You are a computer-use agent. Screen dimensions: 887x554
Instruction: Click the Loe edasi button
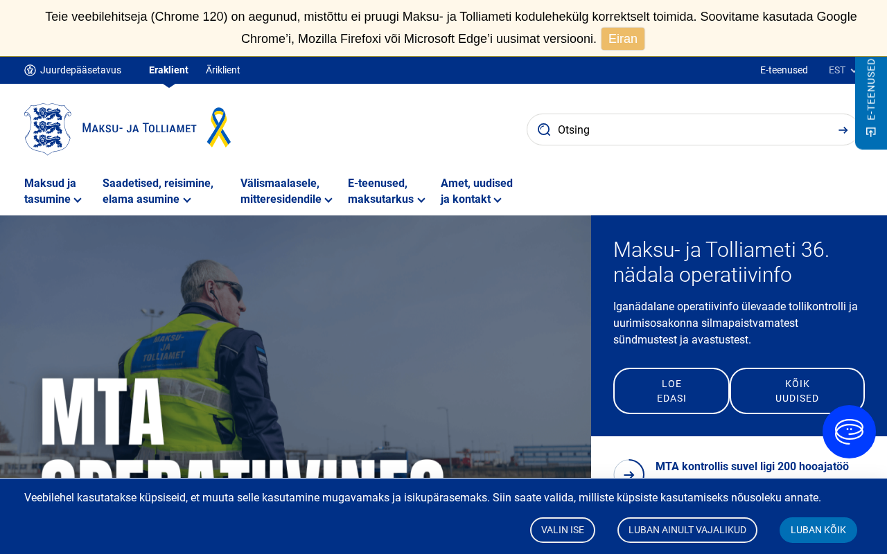point(671,391)
